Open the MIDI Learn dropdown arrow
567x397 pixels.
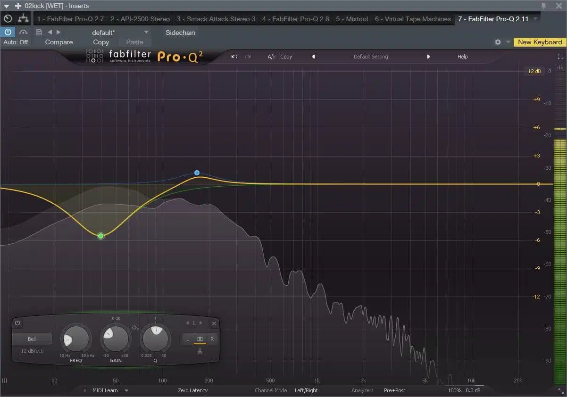coord(126,390)
